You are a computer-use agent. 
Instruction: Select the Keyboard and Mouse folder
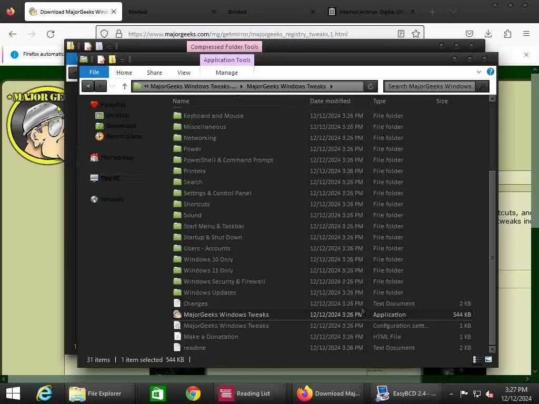coord(213,116)
